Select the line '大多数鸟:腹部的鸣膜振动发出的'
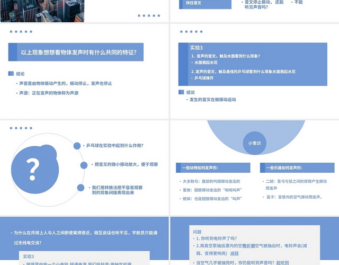 point(211,181)
